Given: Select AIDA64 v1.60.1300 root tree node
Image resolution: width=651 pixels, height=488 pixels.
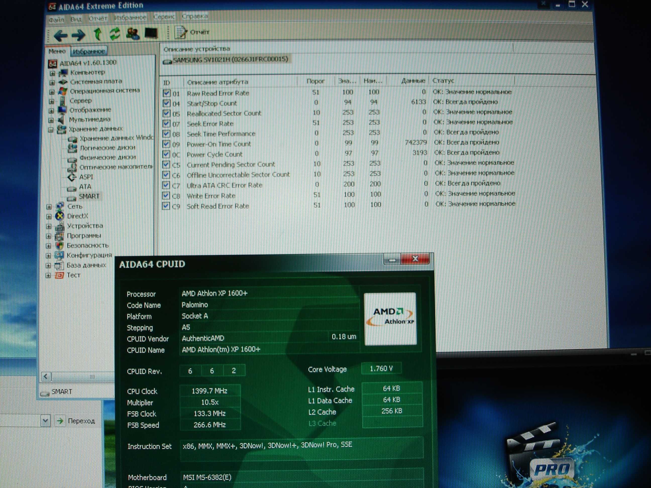Looking at the screenshot, I should 88,63.
